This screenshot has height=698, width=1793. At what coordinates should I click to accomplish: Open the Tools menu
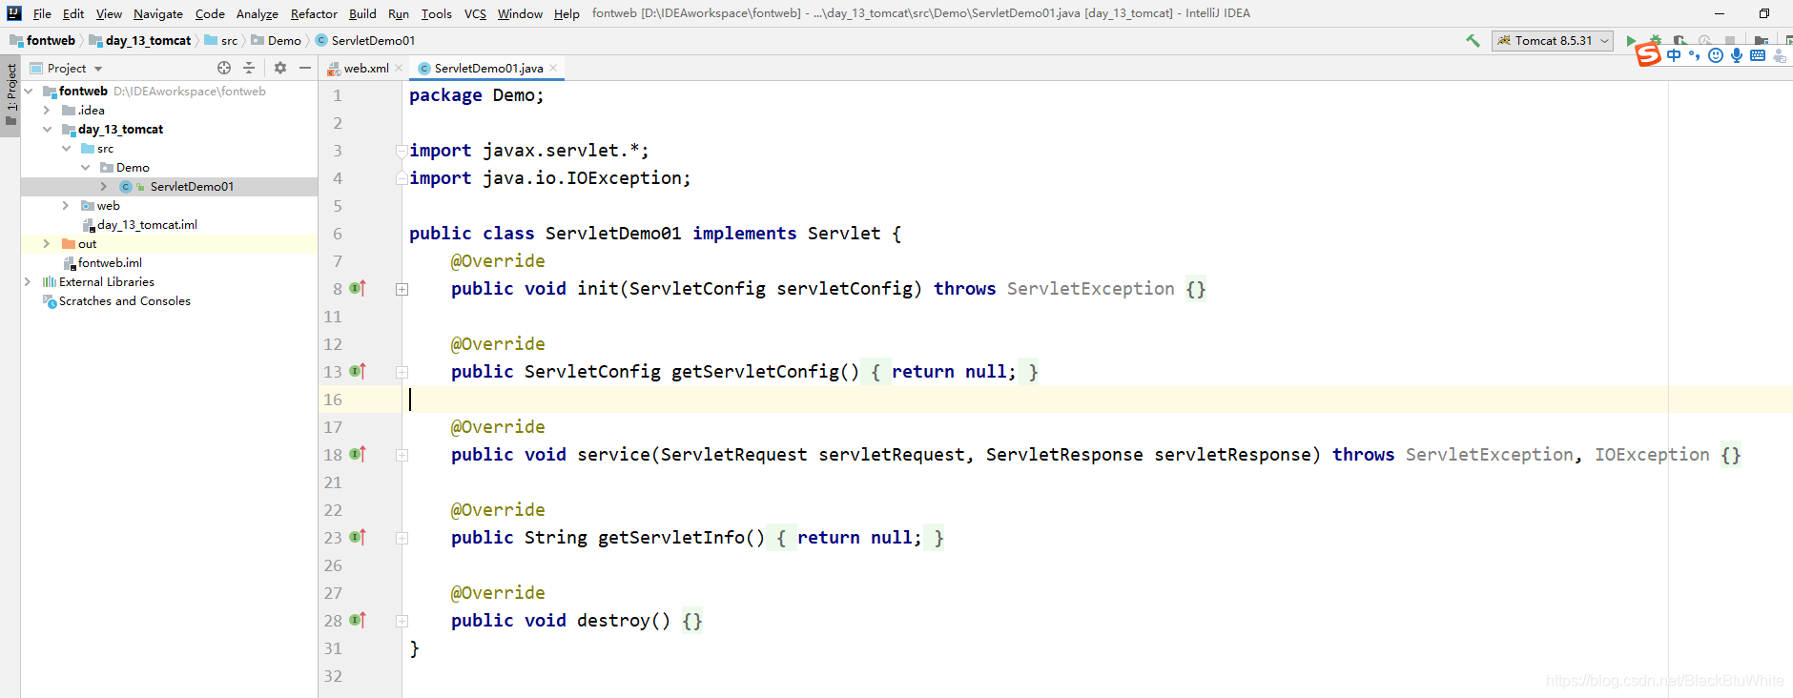(437, 13)
